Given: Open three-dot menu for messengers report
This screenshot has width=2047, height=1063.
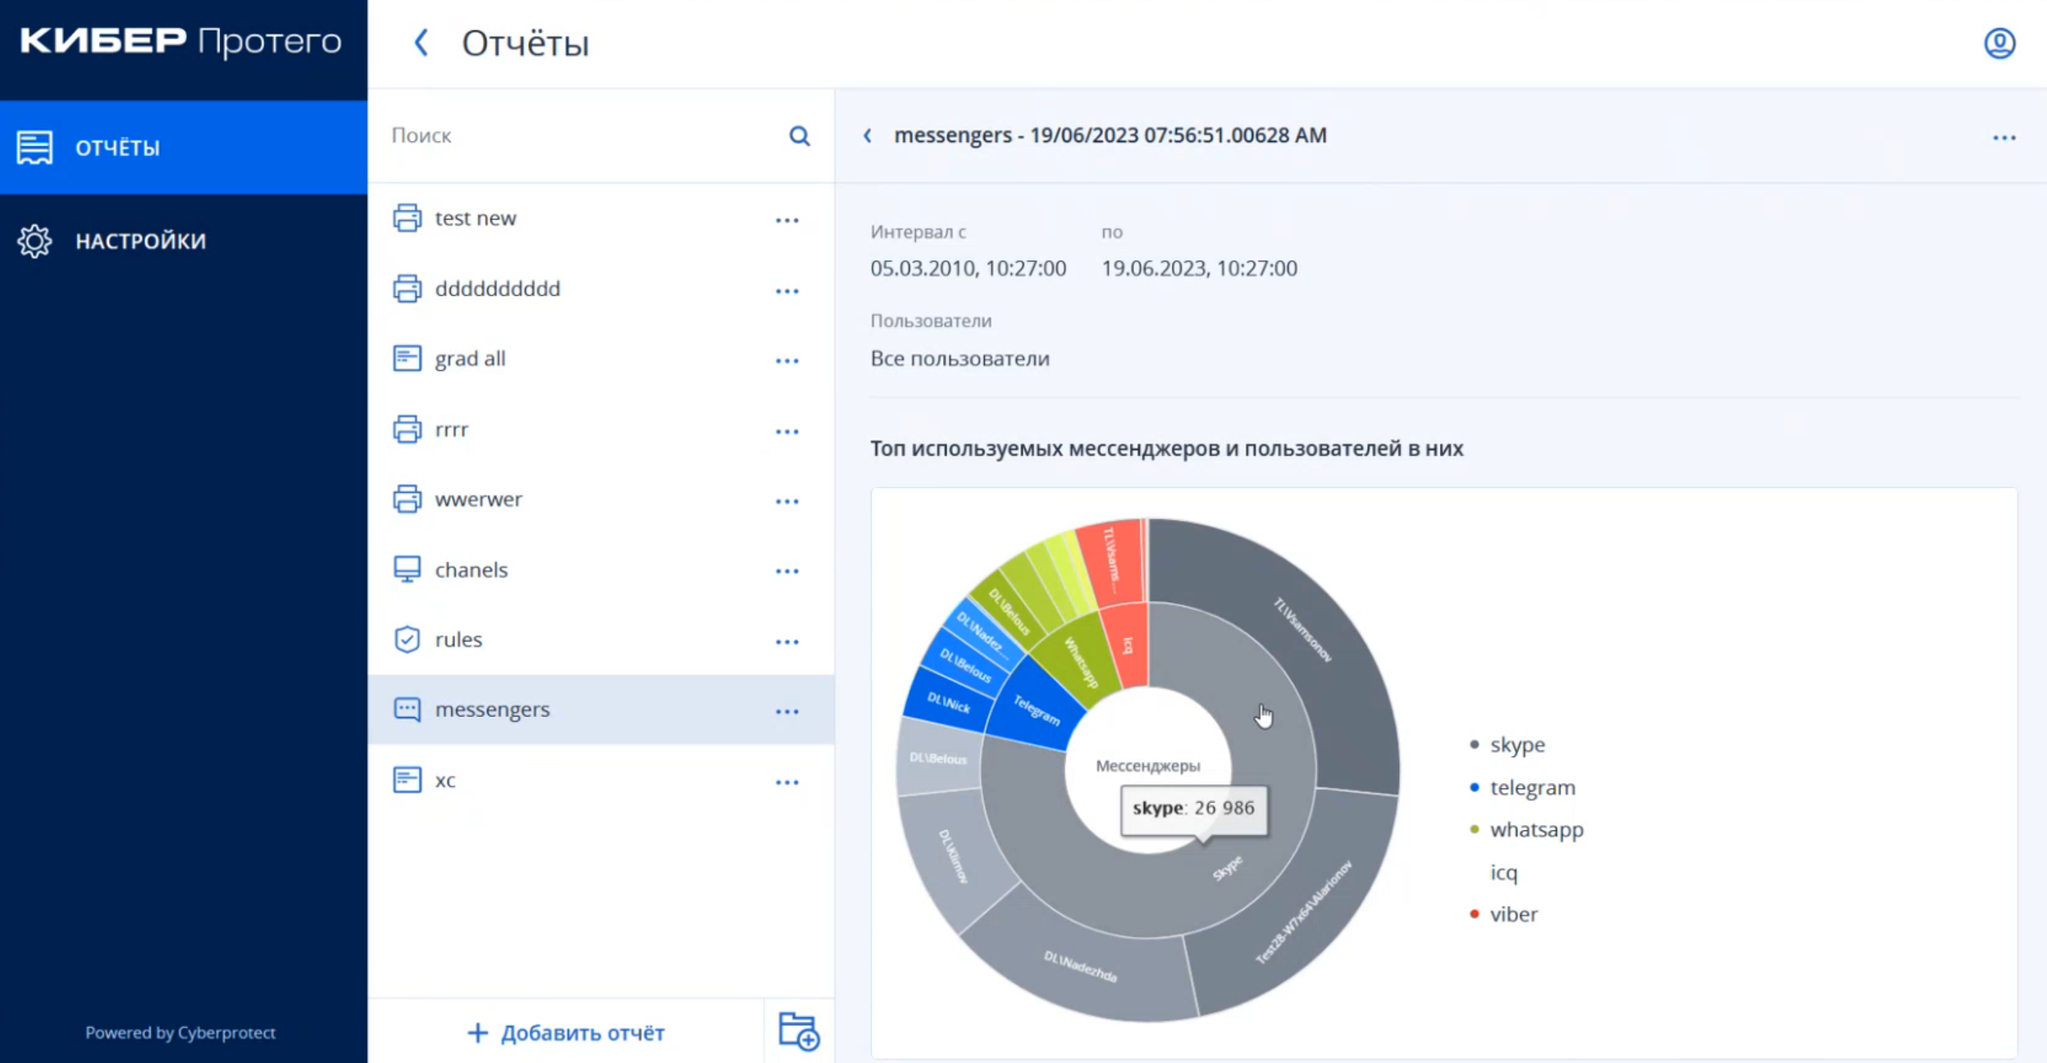Looking at the screenshot, I should tap(786, 712).
